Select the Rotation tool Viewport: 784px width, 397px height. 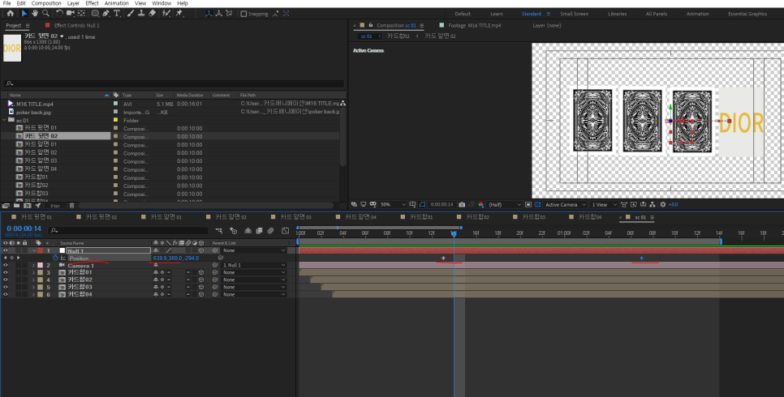tap(59, 14)
